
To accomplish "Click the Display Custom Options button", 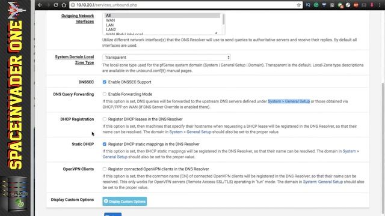I will tap(125, 202).
